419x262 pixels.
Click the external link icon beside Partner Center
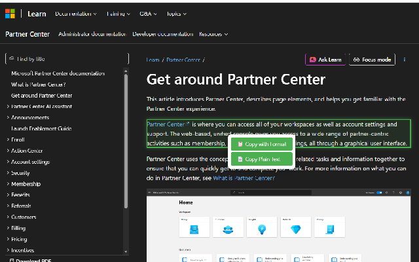pos(188,124)
